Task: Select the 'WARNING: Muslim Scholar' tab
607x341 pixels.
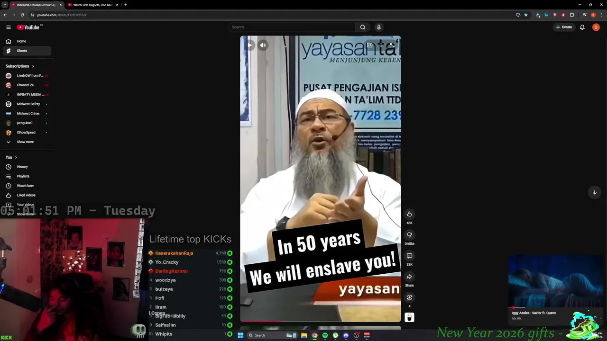Action: [x=36, y=5]
